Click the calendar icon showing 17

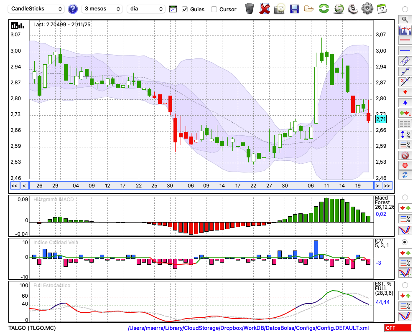point(382,9)
